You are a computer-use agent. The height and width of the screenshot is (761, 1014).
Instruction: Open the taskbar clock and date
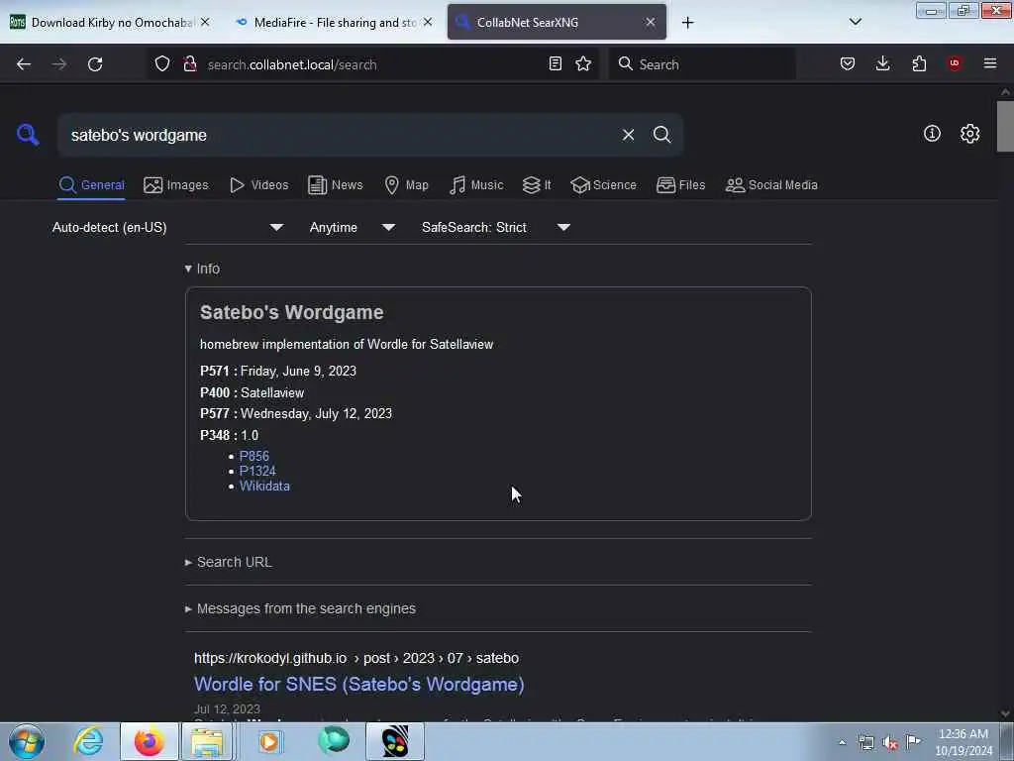[963, 742]
